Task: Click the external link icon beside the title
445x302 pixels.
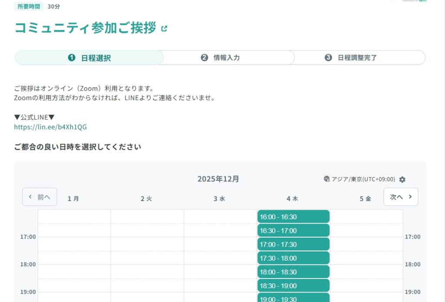Action: tap(164, 29)
